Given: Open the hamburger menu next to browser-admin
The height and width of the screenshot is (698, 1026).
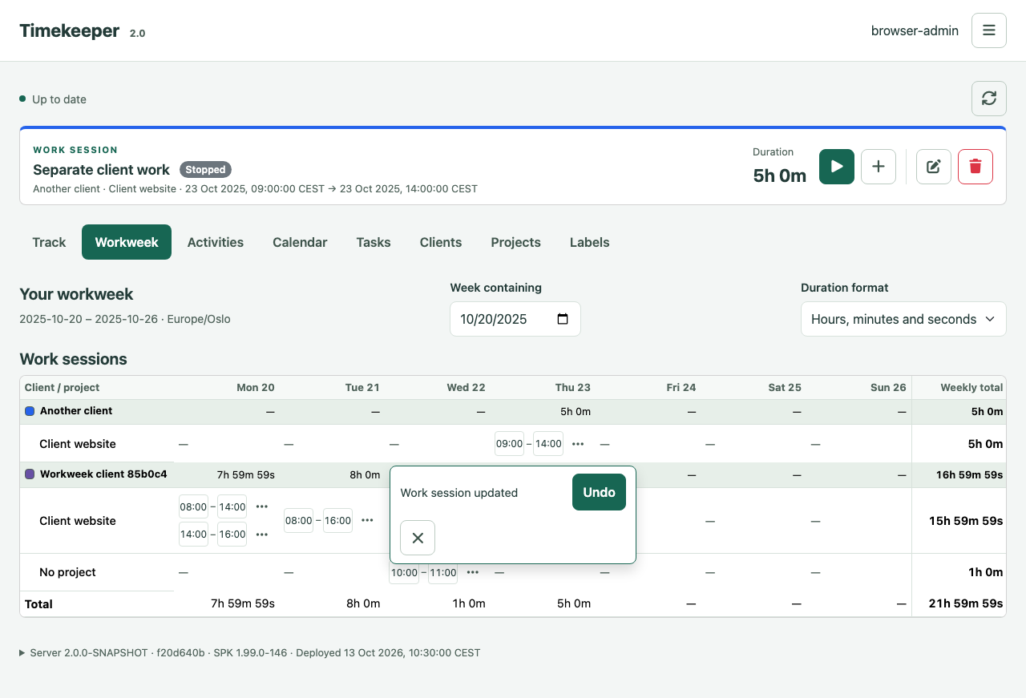Looking at the screenshot, I should 989,30.
